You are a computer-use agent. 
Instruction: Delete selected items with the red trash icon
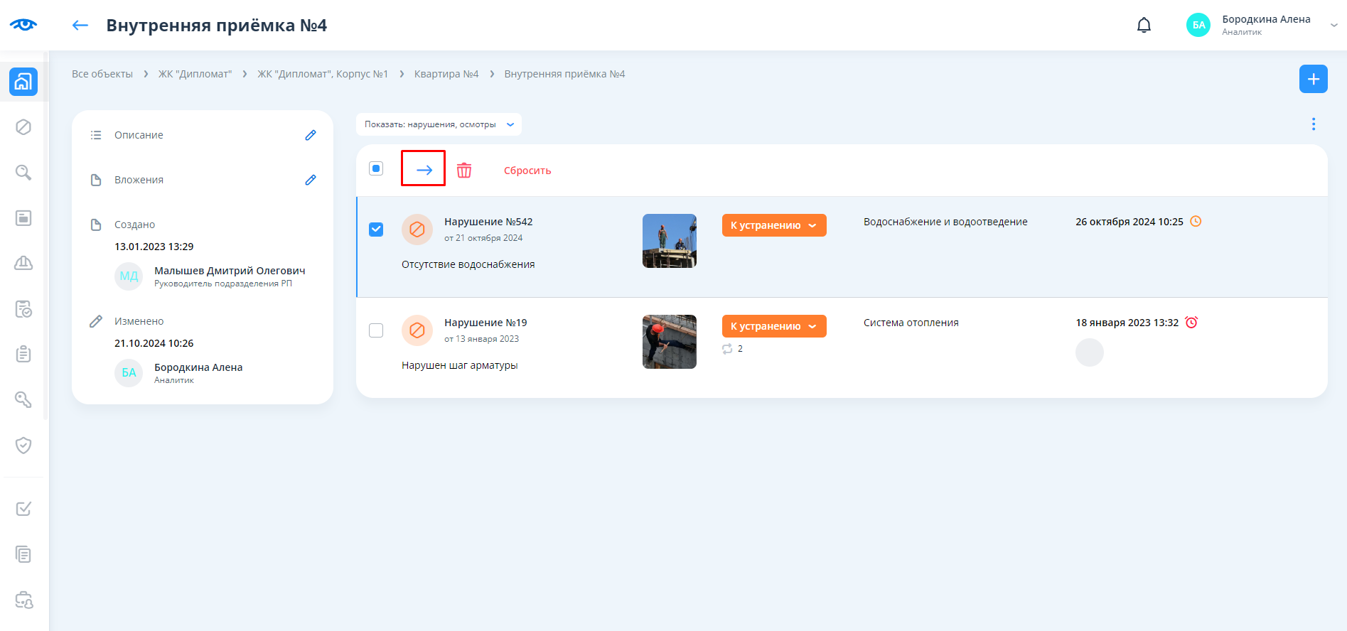point(464,170)
